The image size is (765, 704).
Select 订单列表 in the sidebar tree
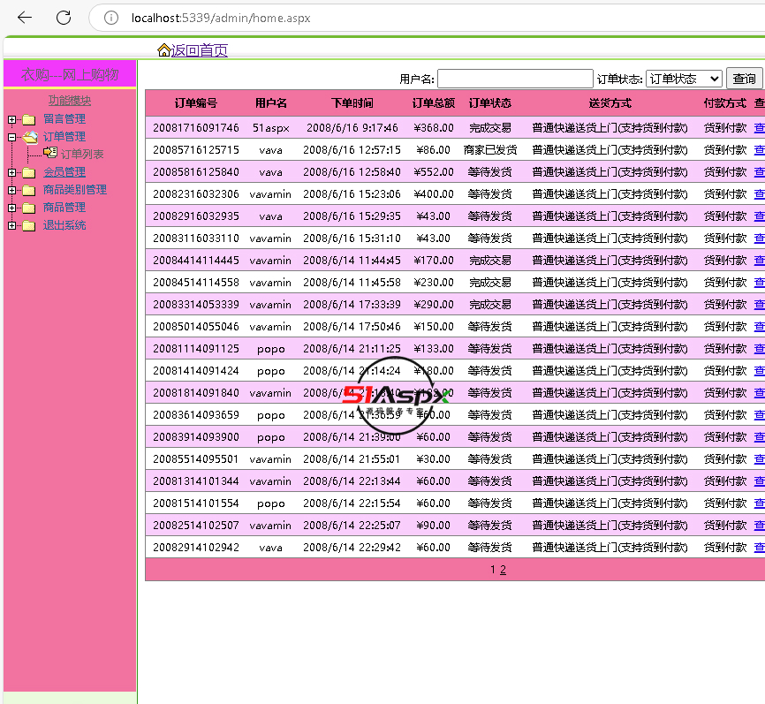[x=82, y=155]
